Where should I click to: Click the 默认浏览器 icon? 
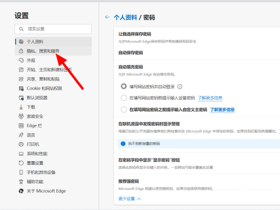point(21,97)
